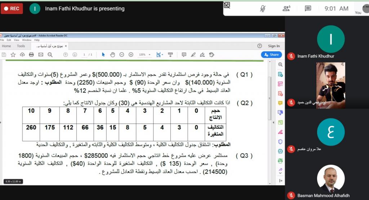
Task: Open the Window menu
Action: 26,40
